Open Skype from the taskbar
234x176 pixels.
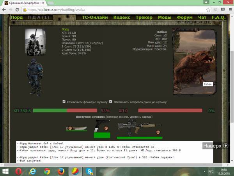[x=89, y=171]
